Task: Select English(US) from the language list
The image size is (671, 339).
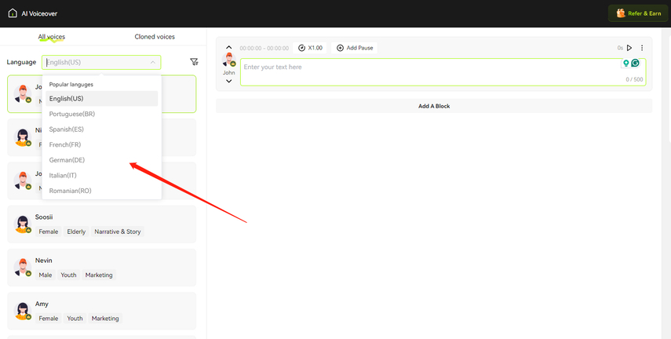Action: tap(102, 98)
